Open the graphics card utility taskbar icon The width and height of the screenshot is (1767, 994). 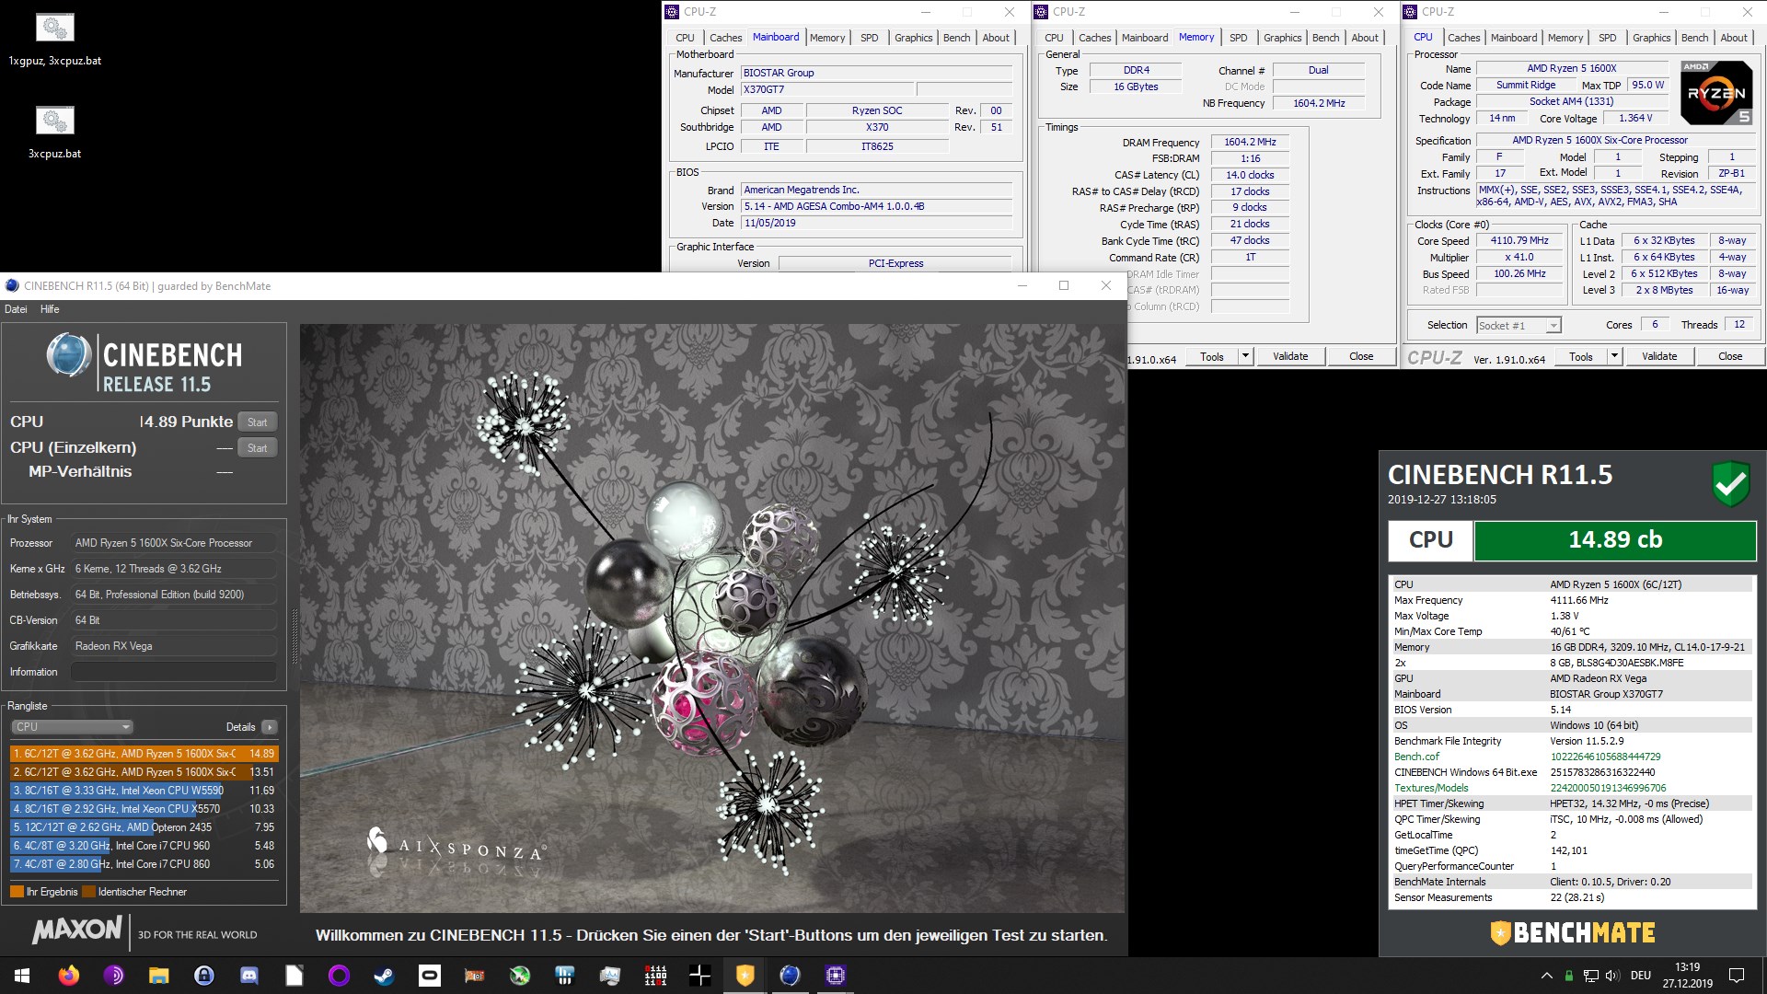(475, 976)
